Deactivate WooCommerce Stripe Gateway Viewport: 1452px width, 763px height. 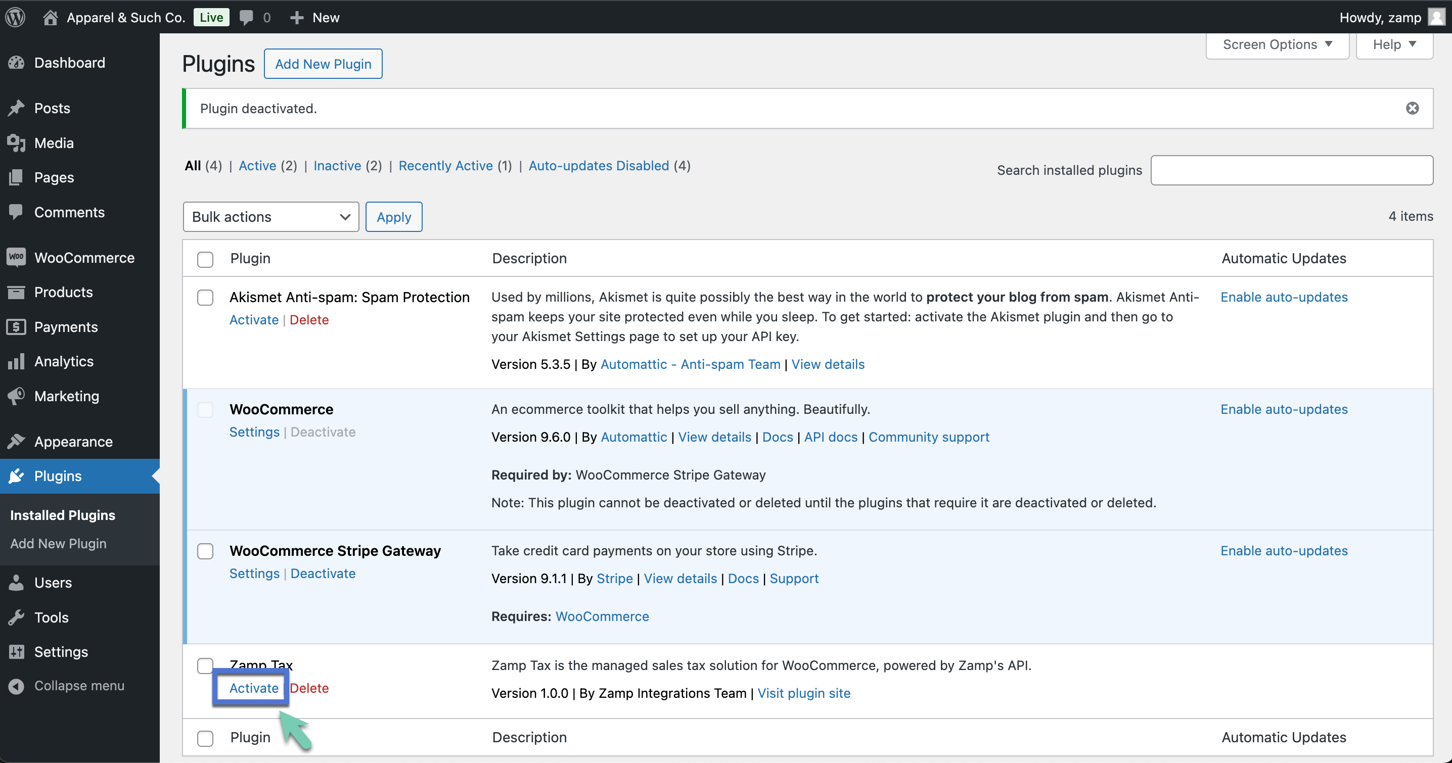323,573
